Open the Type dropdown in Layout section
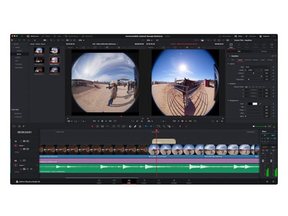The image size is (288, 216). coord(257,67)
